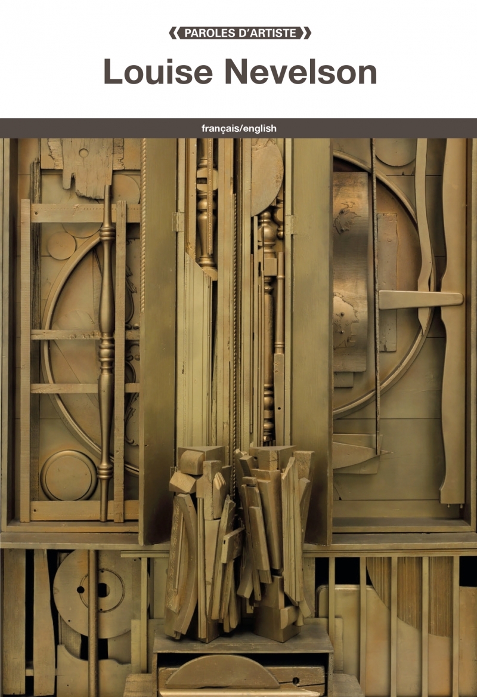Image resolution: width=477 pixels, height=697 pixels.
Task: Click the left double chevron beside PAROLES D'ARTISTE
Action: 172,33
